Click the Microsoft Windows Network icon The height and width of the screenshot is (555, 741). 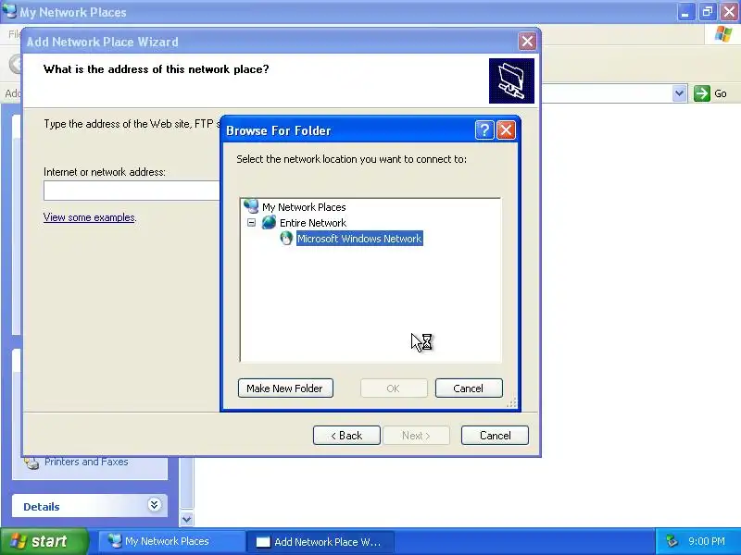286,239
